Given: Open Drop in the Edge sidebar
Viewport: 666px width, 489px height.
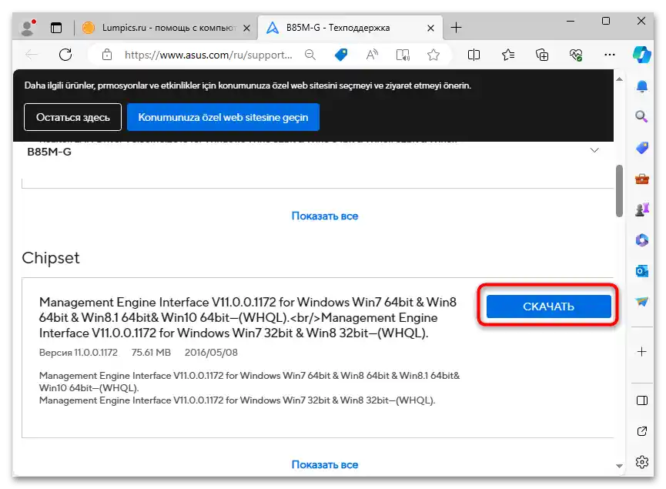Looking at the screenshot, I should click(641, 301).
